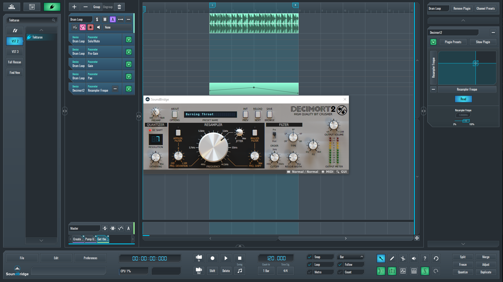Stop playback with the stop button

tap(240, 258)
